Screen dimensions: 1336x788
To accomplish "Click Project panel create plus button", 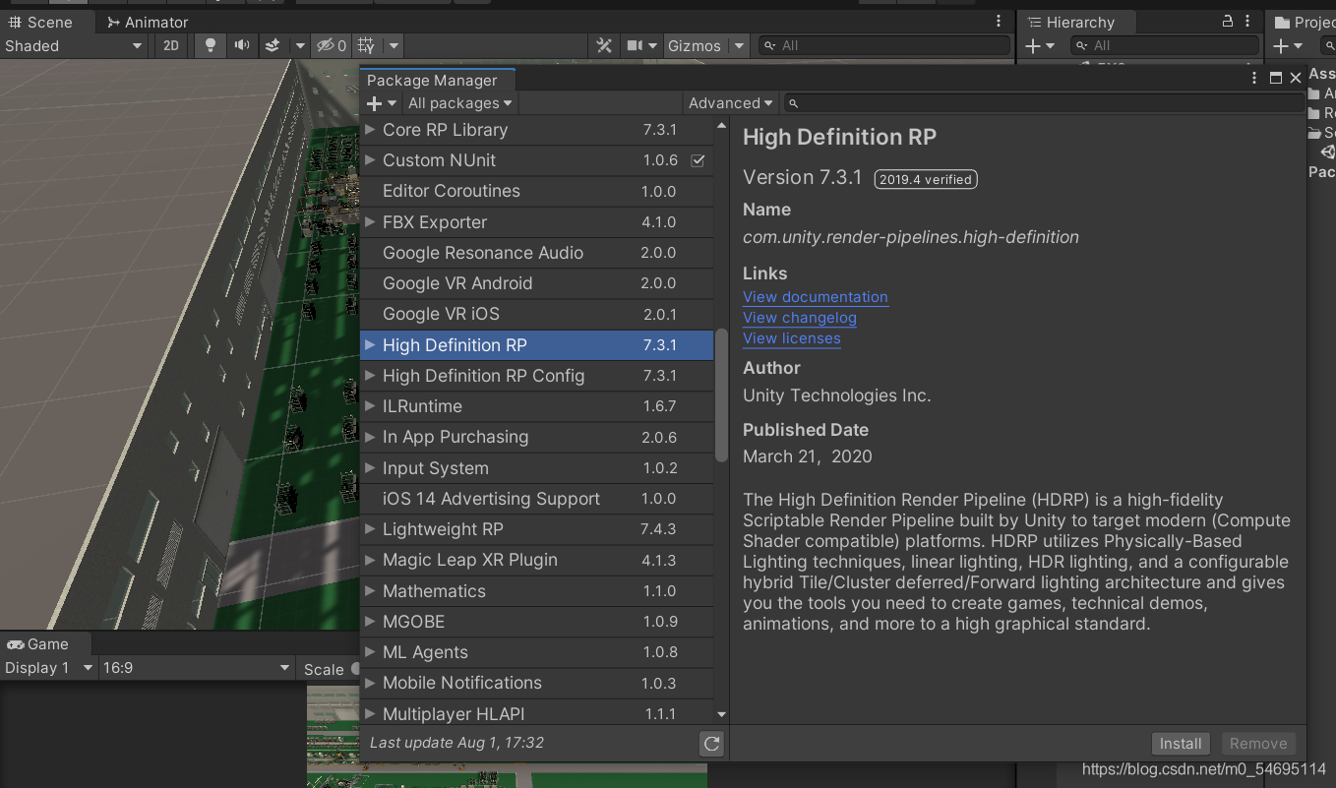I will [1287, 45].
